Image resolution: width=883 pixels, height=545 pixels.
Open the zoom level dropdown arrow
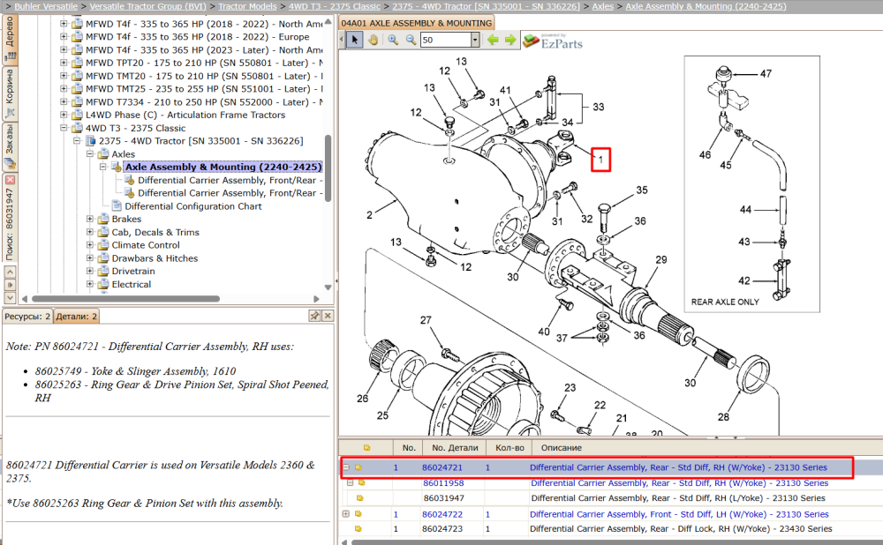[x=475, y=40]
